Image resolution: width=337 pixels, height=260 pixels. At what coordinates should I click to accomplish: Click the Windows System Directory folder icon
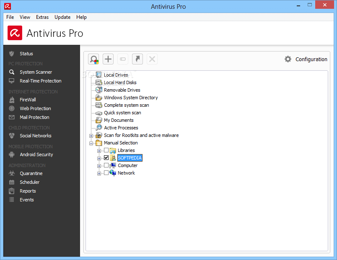pyautogui.click(x=99, y=98)
